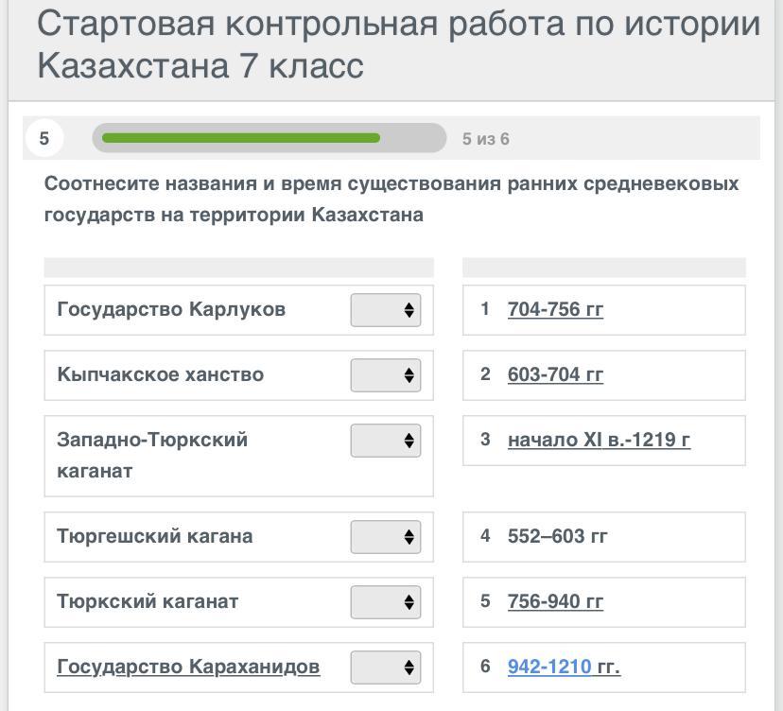Click the Тюркский каганат label
Image resolution: width=783 pixels, height=711 pixels.
click(x=148, y=601)
